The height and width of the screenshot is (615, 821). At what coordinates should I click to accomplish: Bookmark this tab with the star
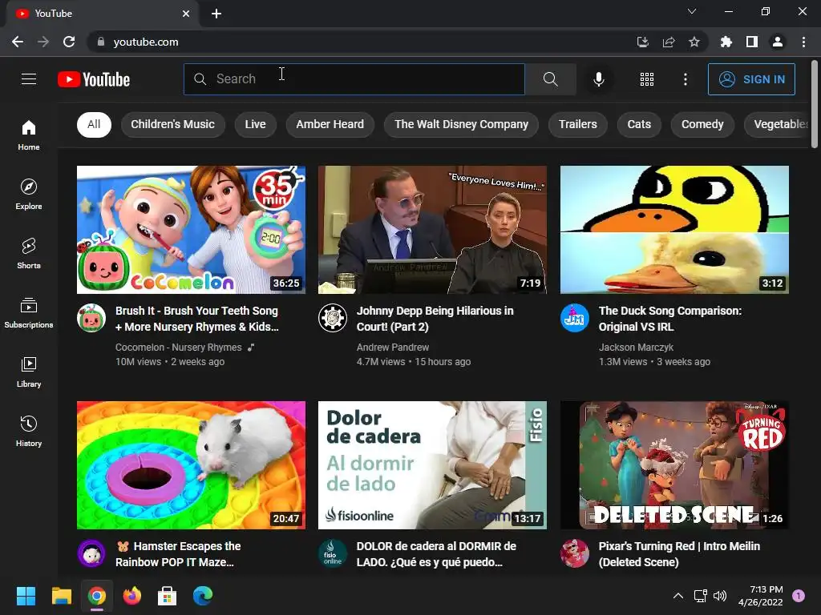point(694,42)
